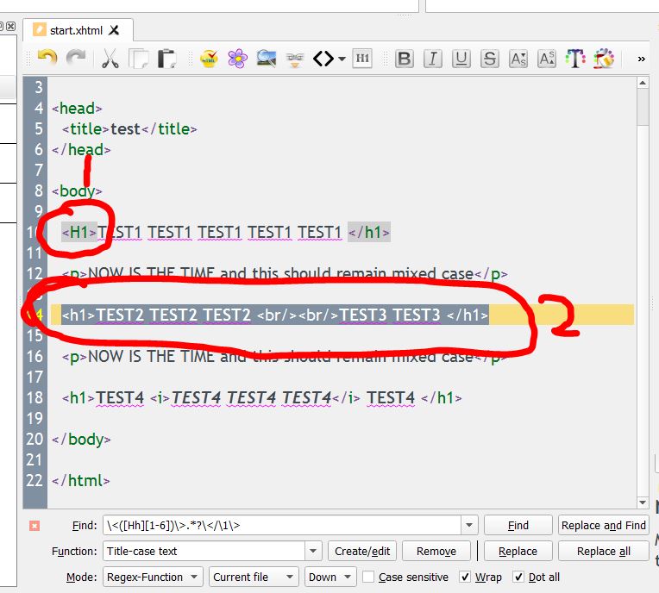
Task: Click the editor scrollbar up arrow
Action: 643,83
